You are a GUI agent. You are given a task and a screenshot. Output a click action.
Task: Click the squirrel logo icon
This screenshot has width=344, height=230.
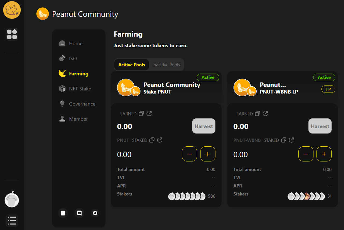click(12, 10)
